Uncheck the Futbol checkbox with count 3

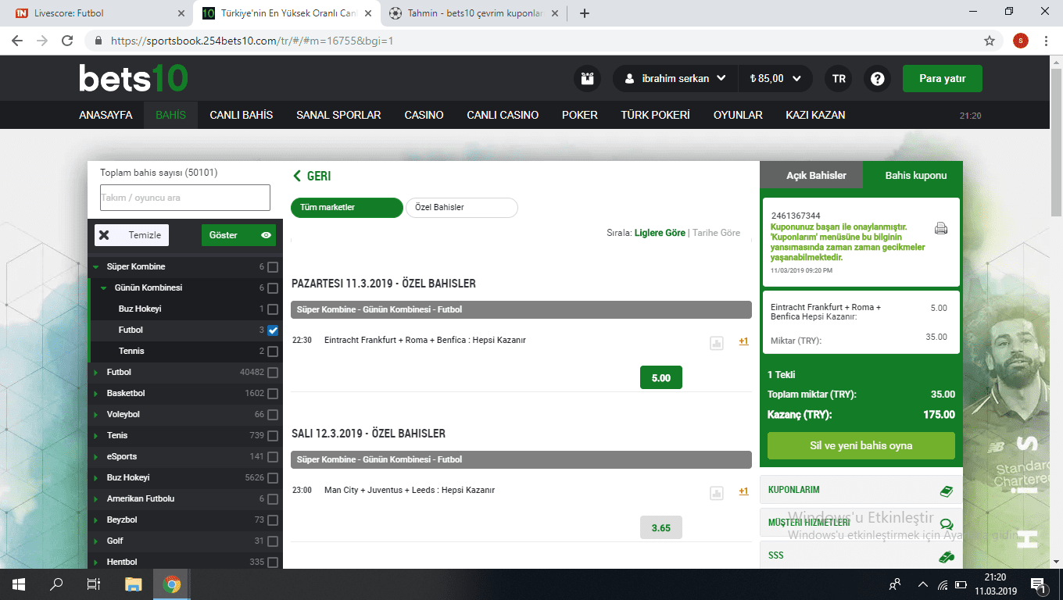[273, 330]
